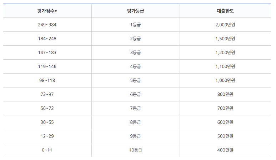Select the 10등급 grade cell
The height and width of the screenshot is (160, 276).
[x=135, y=150]
